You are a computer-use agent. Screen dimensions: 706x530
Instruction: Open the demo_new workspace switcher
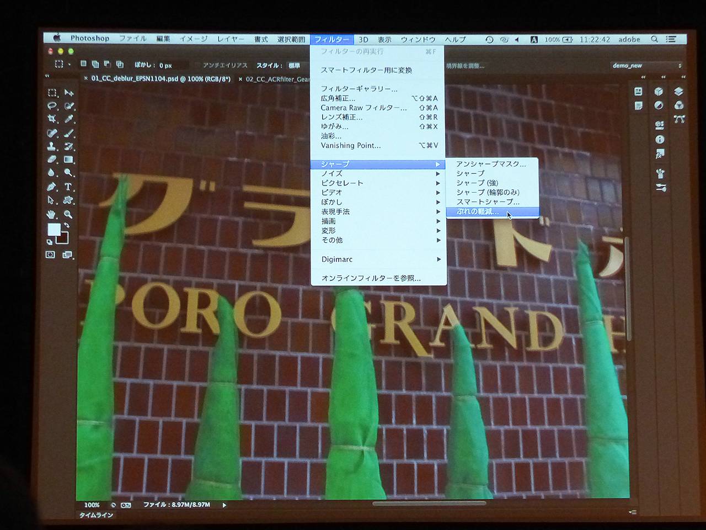point(646,66)
